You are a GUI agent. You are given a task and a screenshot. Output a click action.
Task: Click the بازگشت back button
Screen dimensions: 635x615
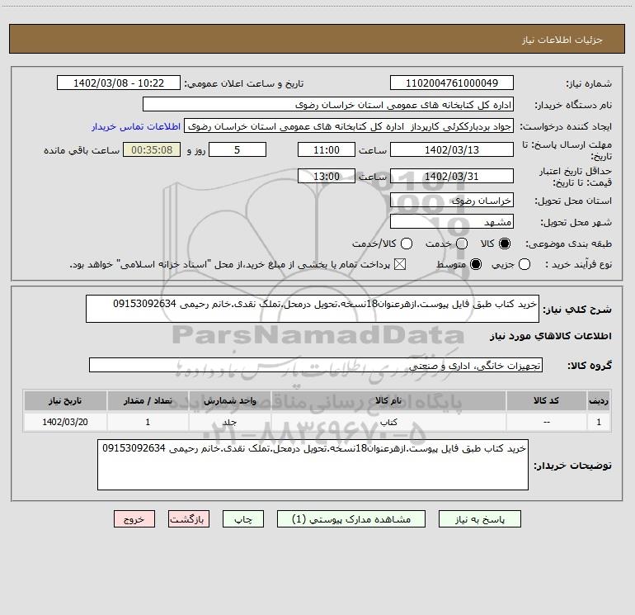point(189,519)
